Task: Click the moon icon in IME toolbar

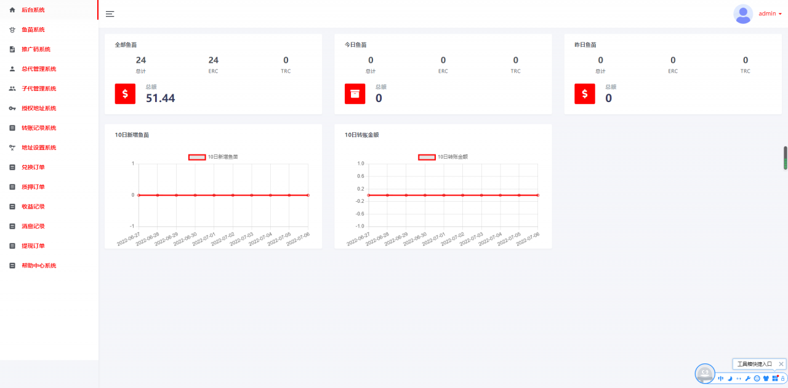Action: [x=730, y=378]
